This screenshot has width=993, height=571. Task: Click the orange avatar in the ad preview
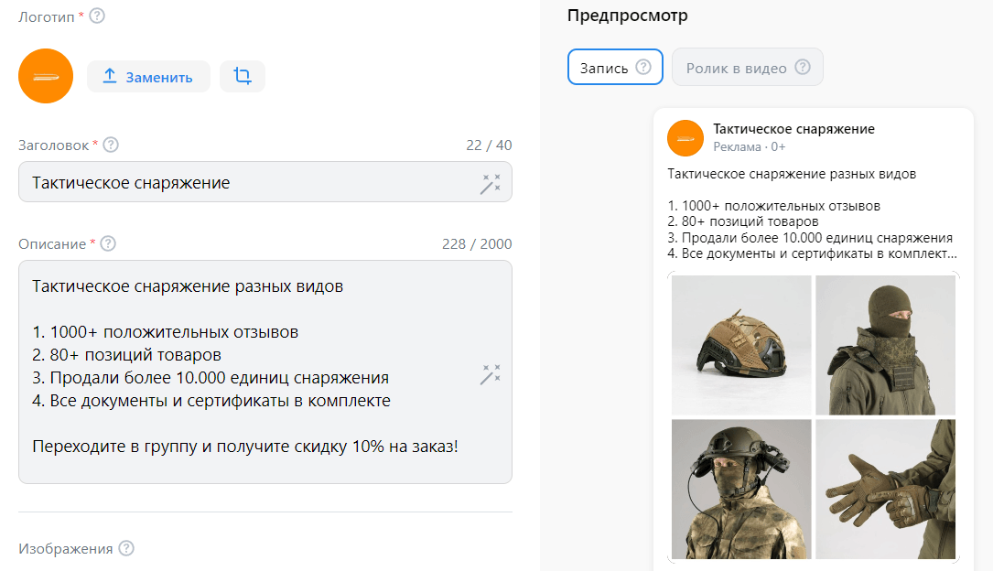click(x=685, y=138)
